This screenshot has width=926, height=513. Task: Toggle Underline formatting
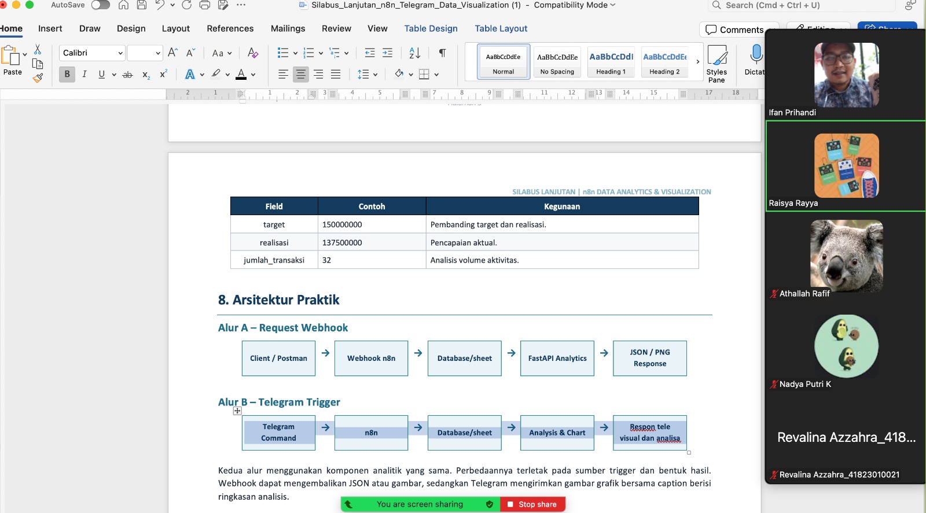pos(102,74)
